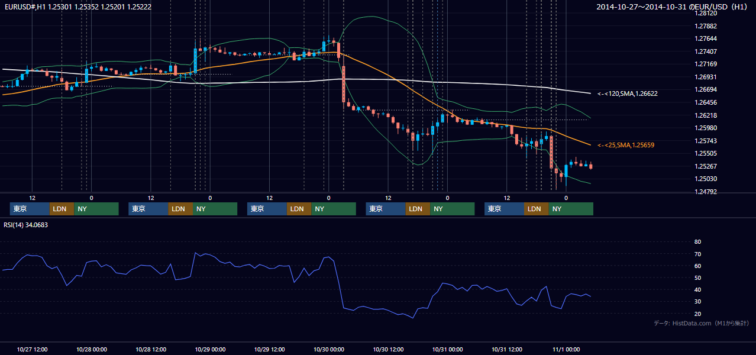Click the 10/29 12:00 date label

[269, 349]
